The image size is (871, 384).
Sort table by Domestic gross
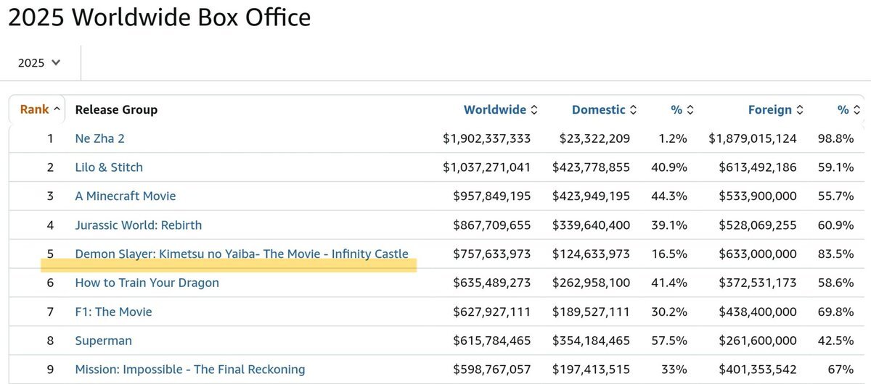pos(604,109)
